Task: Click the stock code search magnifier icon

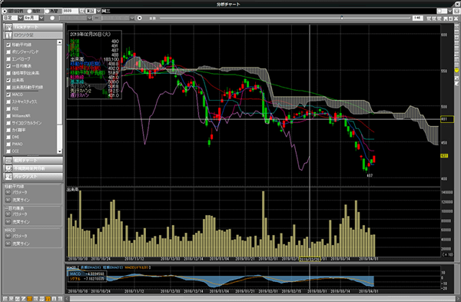Action: coord(82,11)
